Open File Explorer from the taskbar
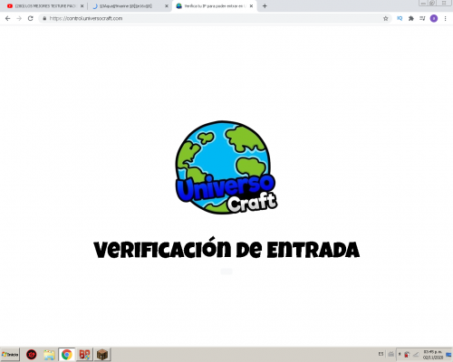453x362 pixels. (49, 355)
